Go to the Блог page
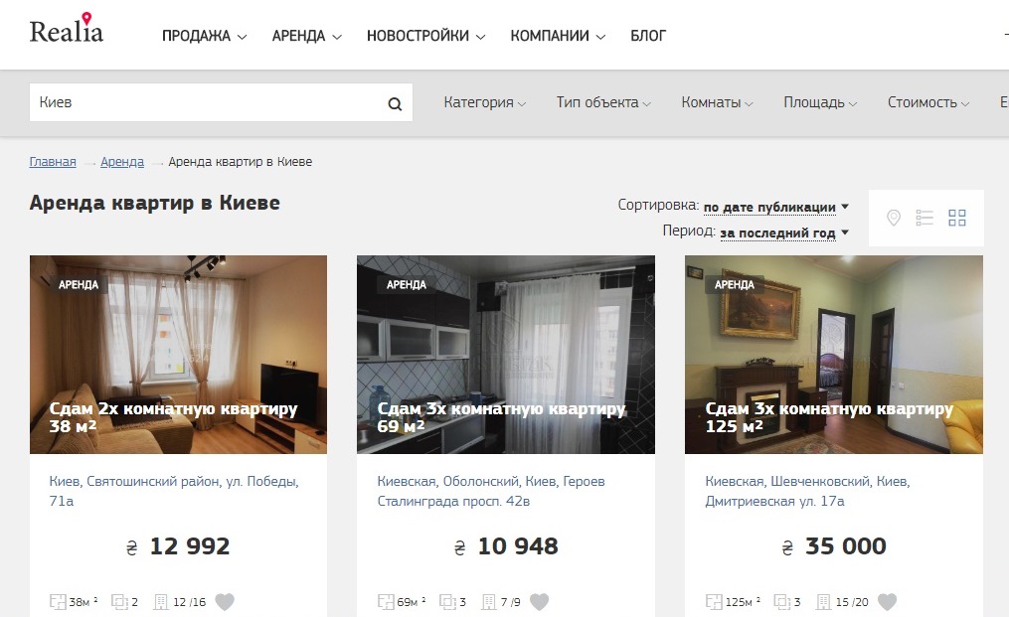1009x617 pixels. tap(648, 36)
